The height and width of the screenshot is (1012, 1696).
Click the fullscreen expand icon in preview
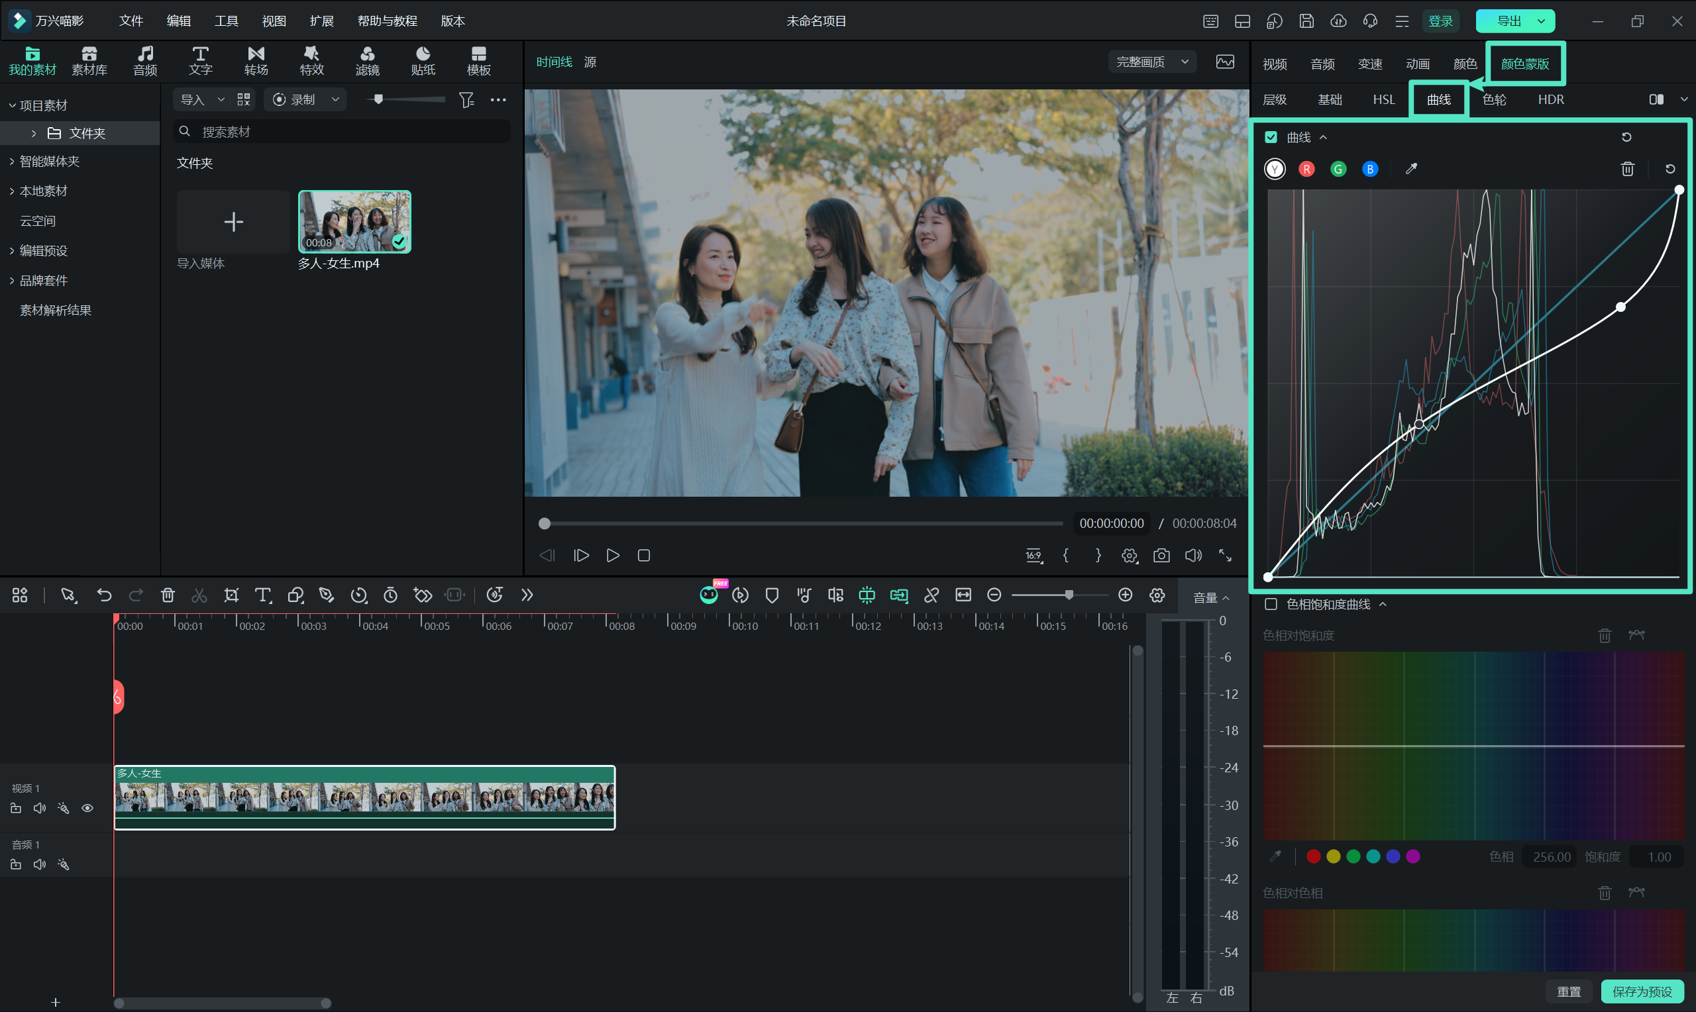[x=1225, y=555]
